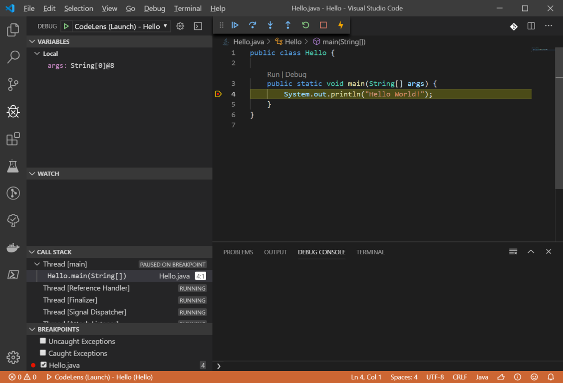
Task: Click the red Stop debug button
Action: coord(323,25)
